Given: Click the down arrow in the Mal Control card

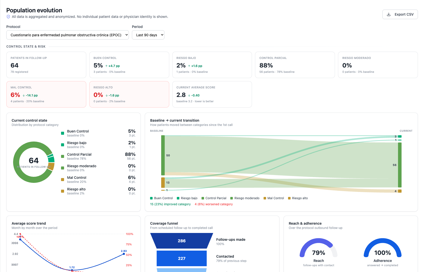Looking at the screenshot, I should click(x=24, y=95).
